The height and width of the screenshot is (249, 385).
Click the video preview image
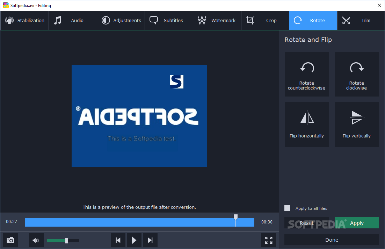(139, 115)
